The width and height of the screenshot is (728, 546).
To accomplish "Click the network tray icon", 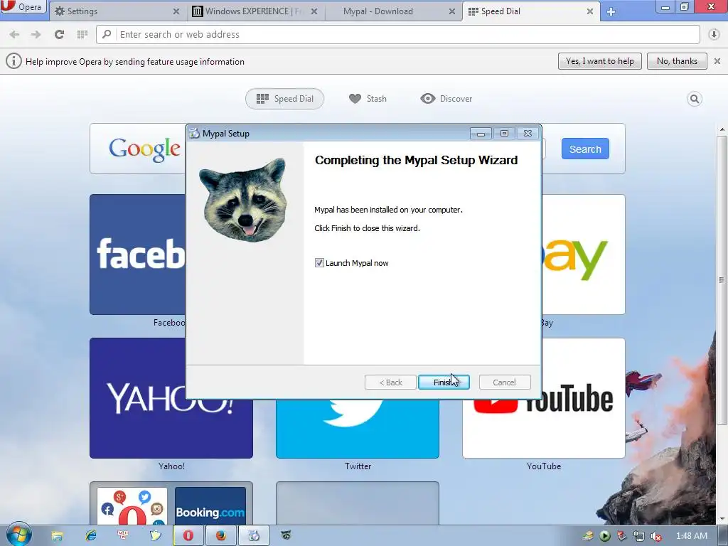I will (639, 536).
